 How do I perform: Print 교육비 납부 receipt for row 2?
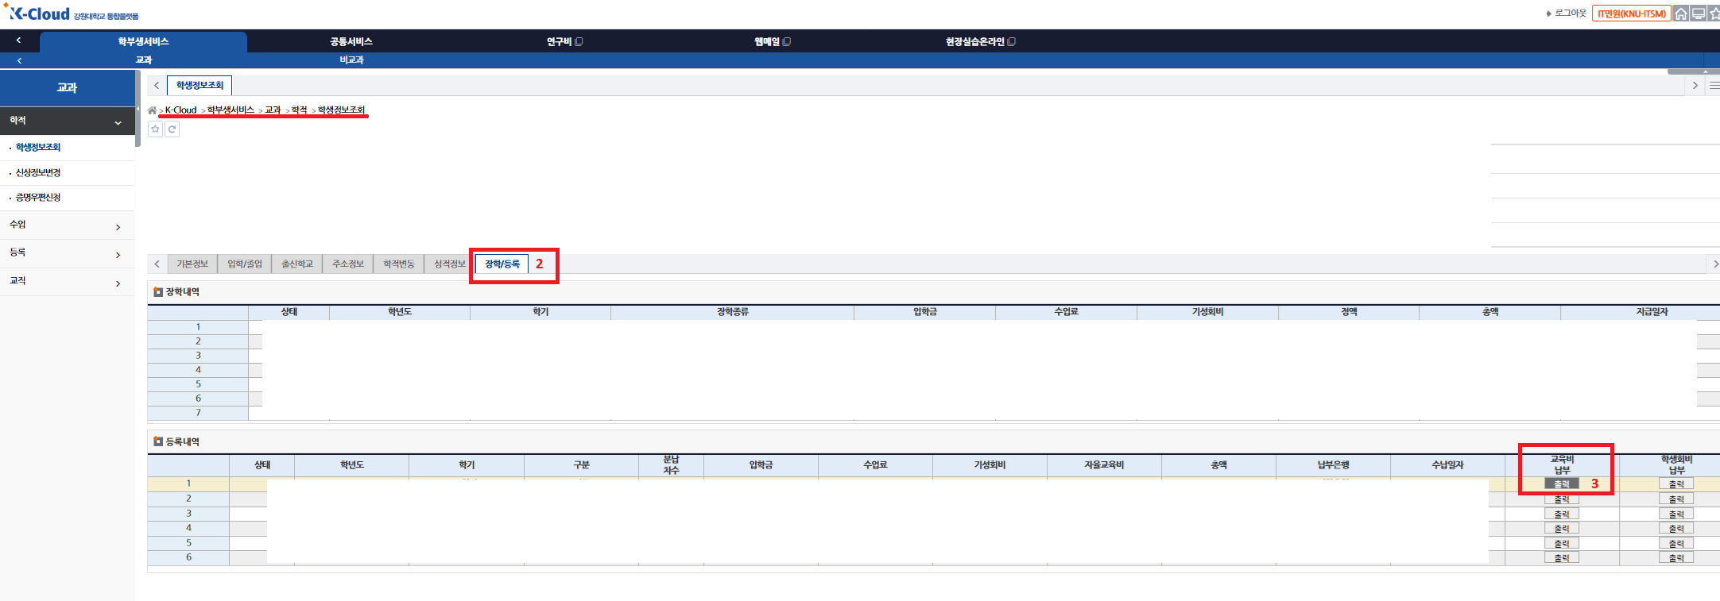pos(1561,499)
